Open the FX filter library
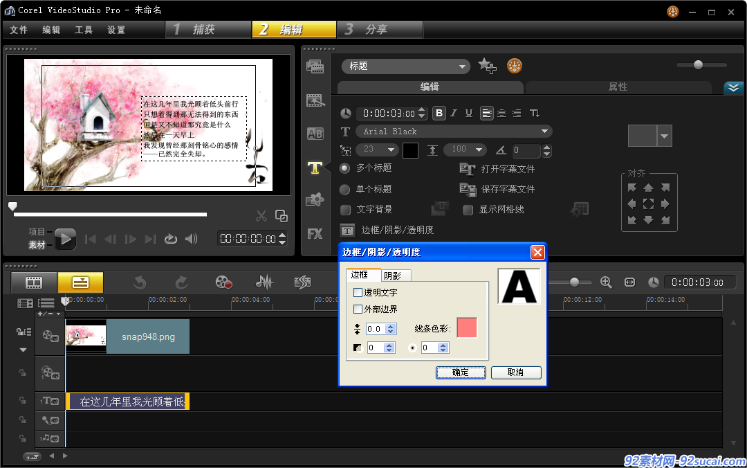This screenshot has width=747, height=468. coord(315,234)
